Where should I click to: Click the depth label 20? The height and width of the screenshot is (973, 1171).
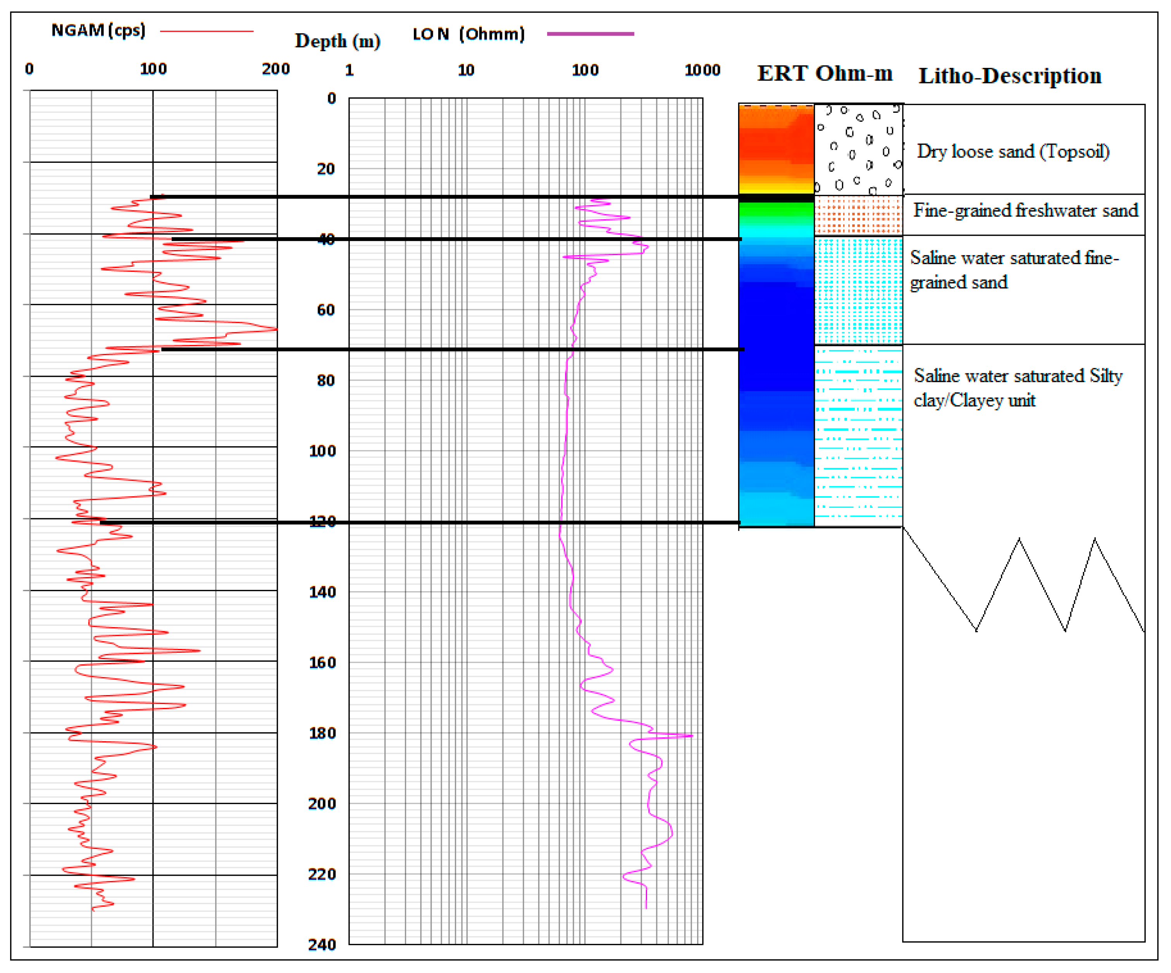pyautogui.click(x=326, y=169)
